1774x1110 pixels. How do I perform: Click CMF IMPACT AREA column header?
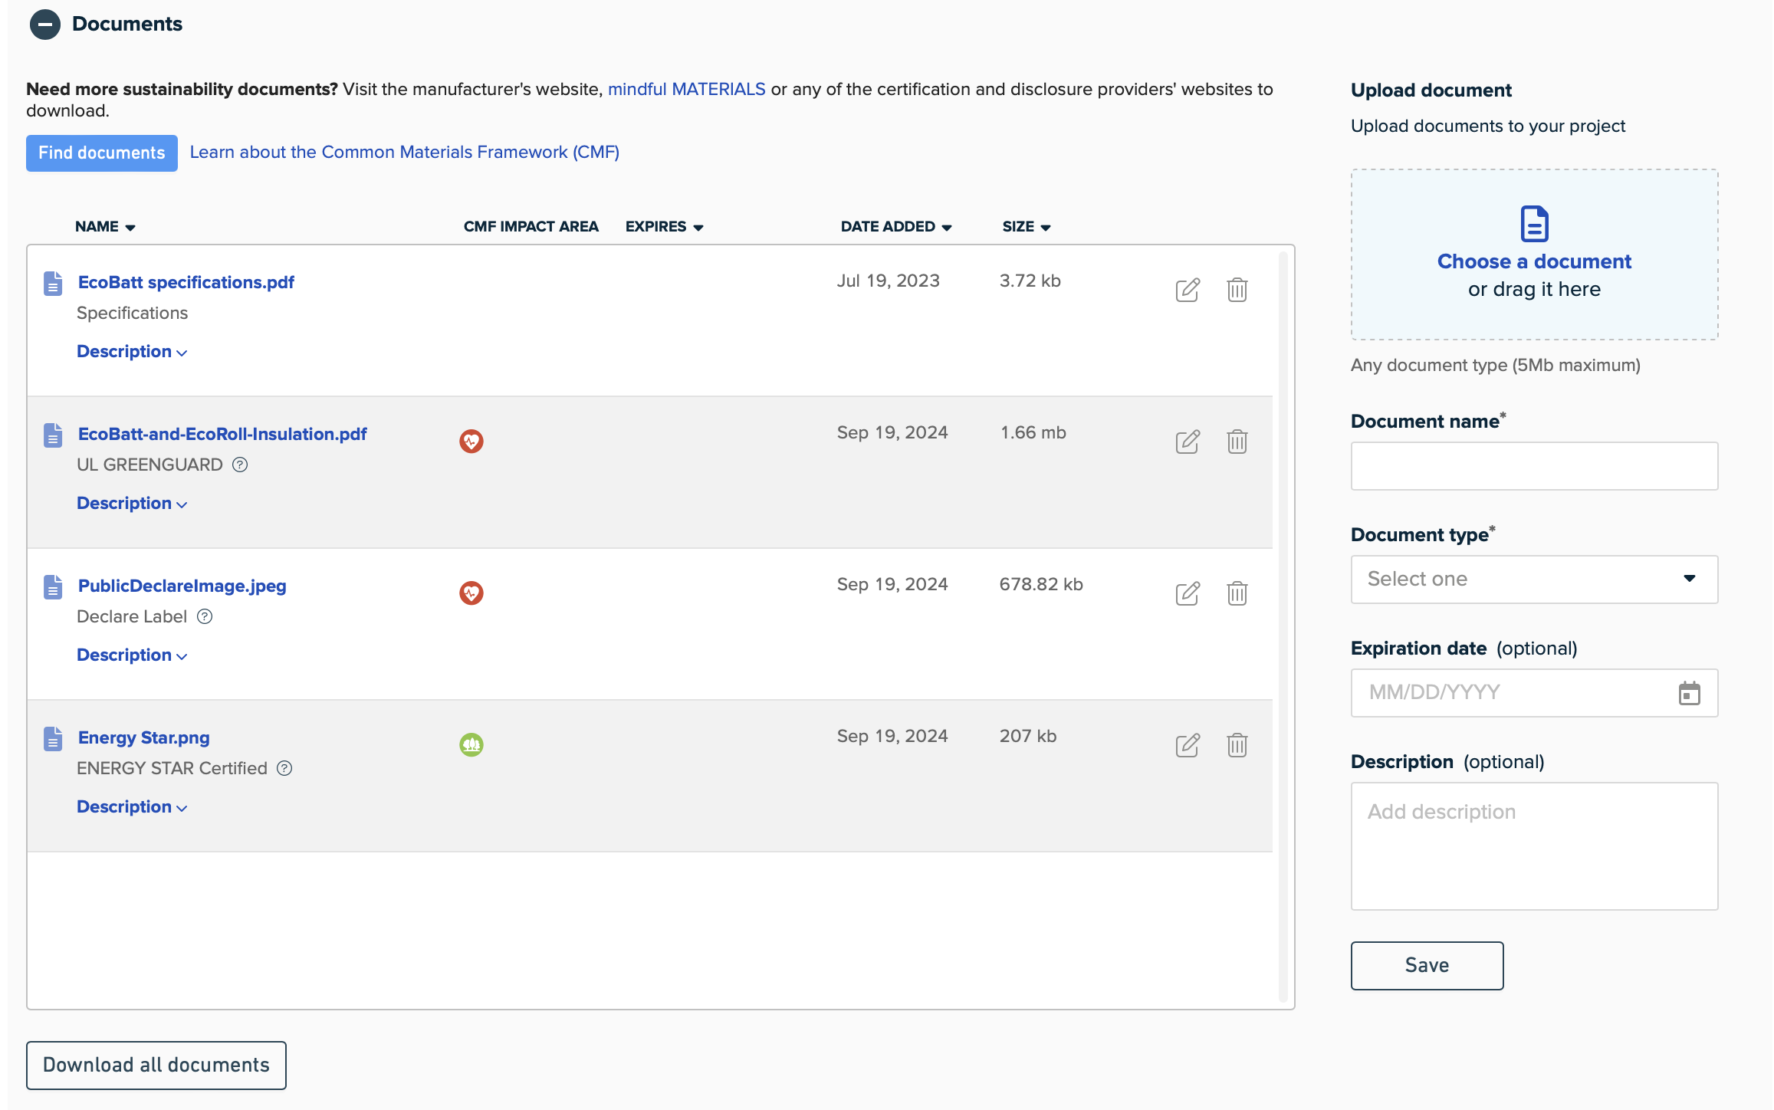[531, 227]
